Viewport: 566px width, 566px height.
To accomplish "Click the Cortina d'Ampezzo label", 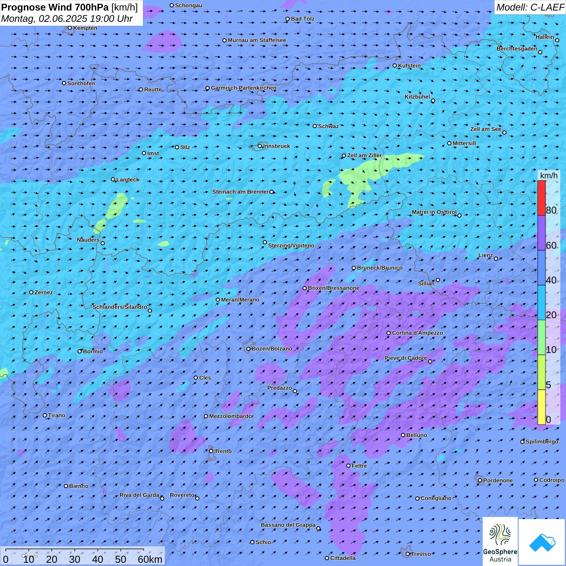I will [417, 333].
